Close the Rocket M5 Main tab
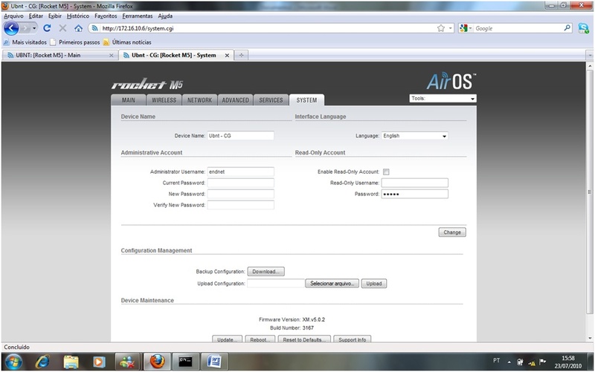 click(111, 55)
